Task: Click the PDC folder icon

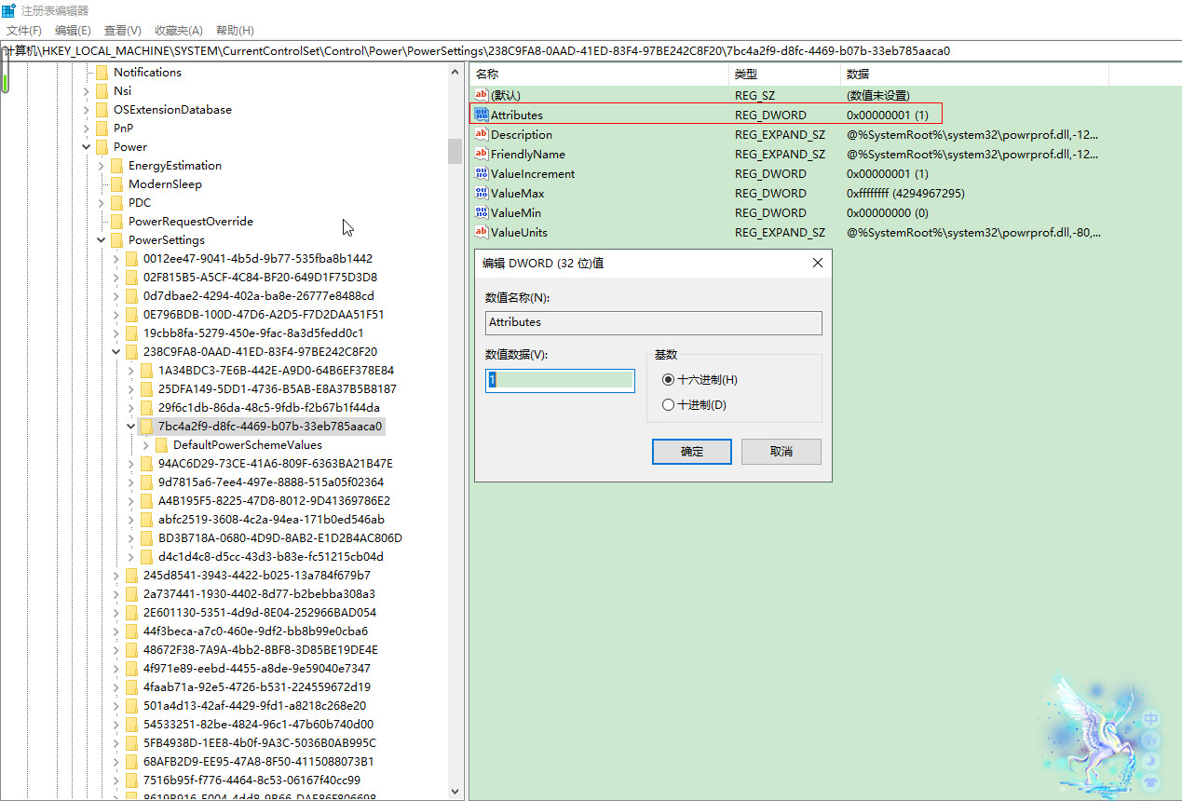Action: point(117,202)
